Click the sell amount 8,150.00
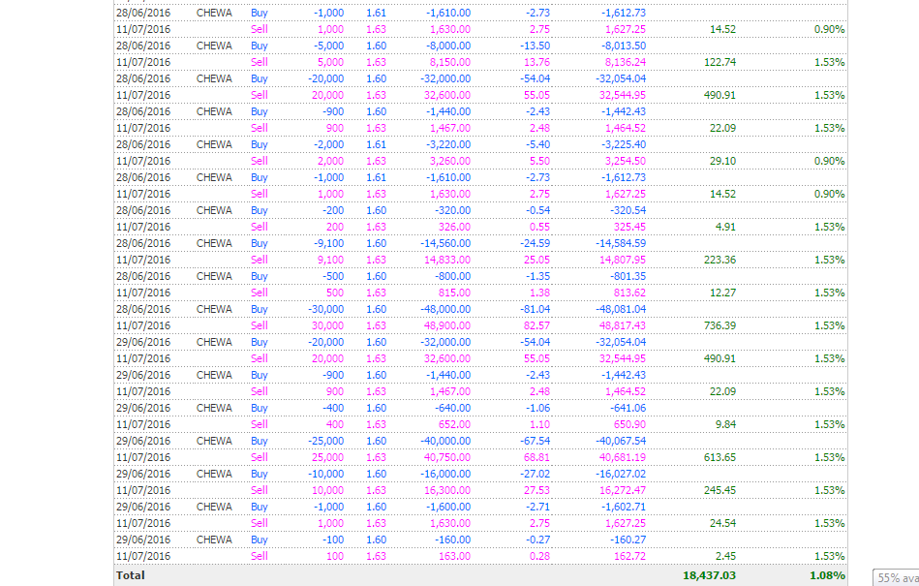Image resolution: width=919 pixels, height=586 pixels. 450,62
